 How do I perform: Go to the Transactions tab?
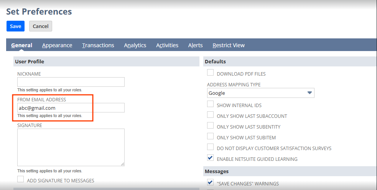tap(98, 45)
